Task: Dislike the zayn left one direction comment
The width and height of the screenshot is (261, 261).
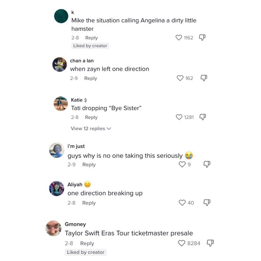Action: click(x=204, y=78)
